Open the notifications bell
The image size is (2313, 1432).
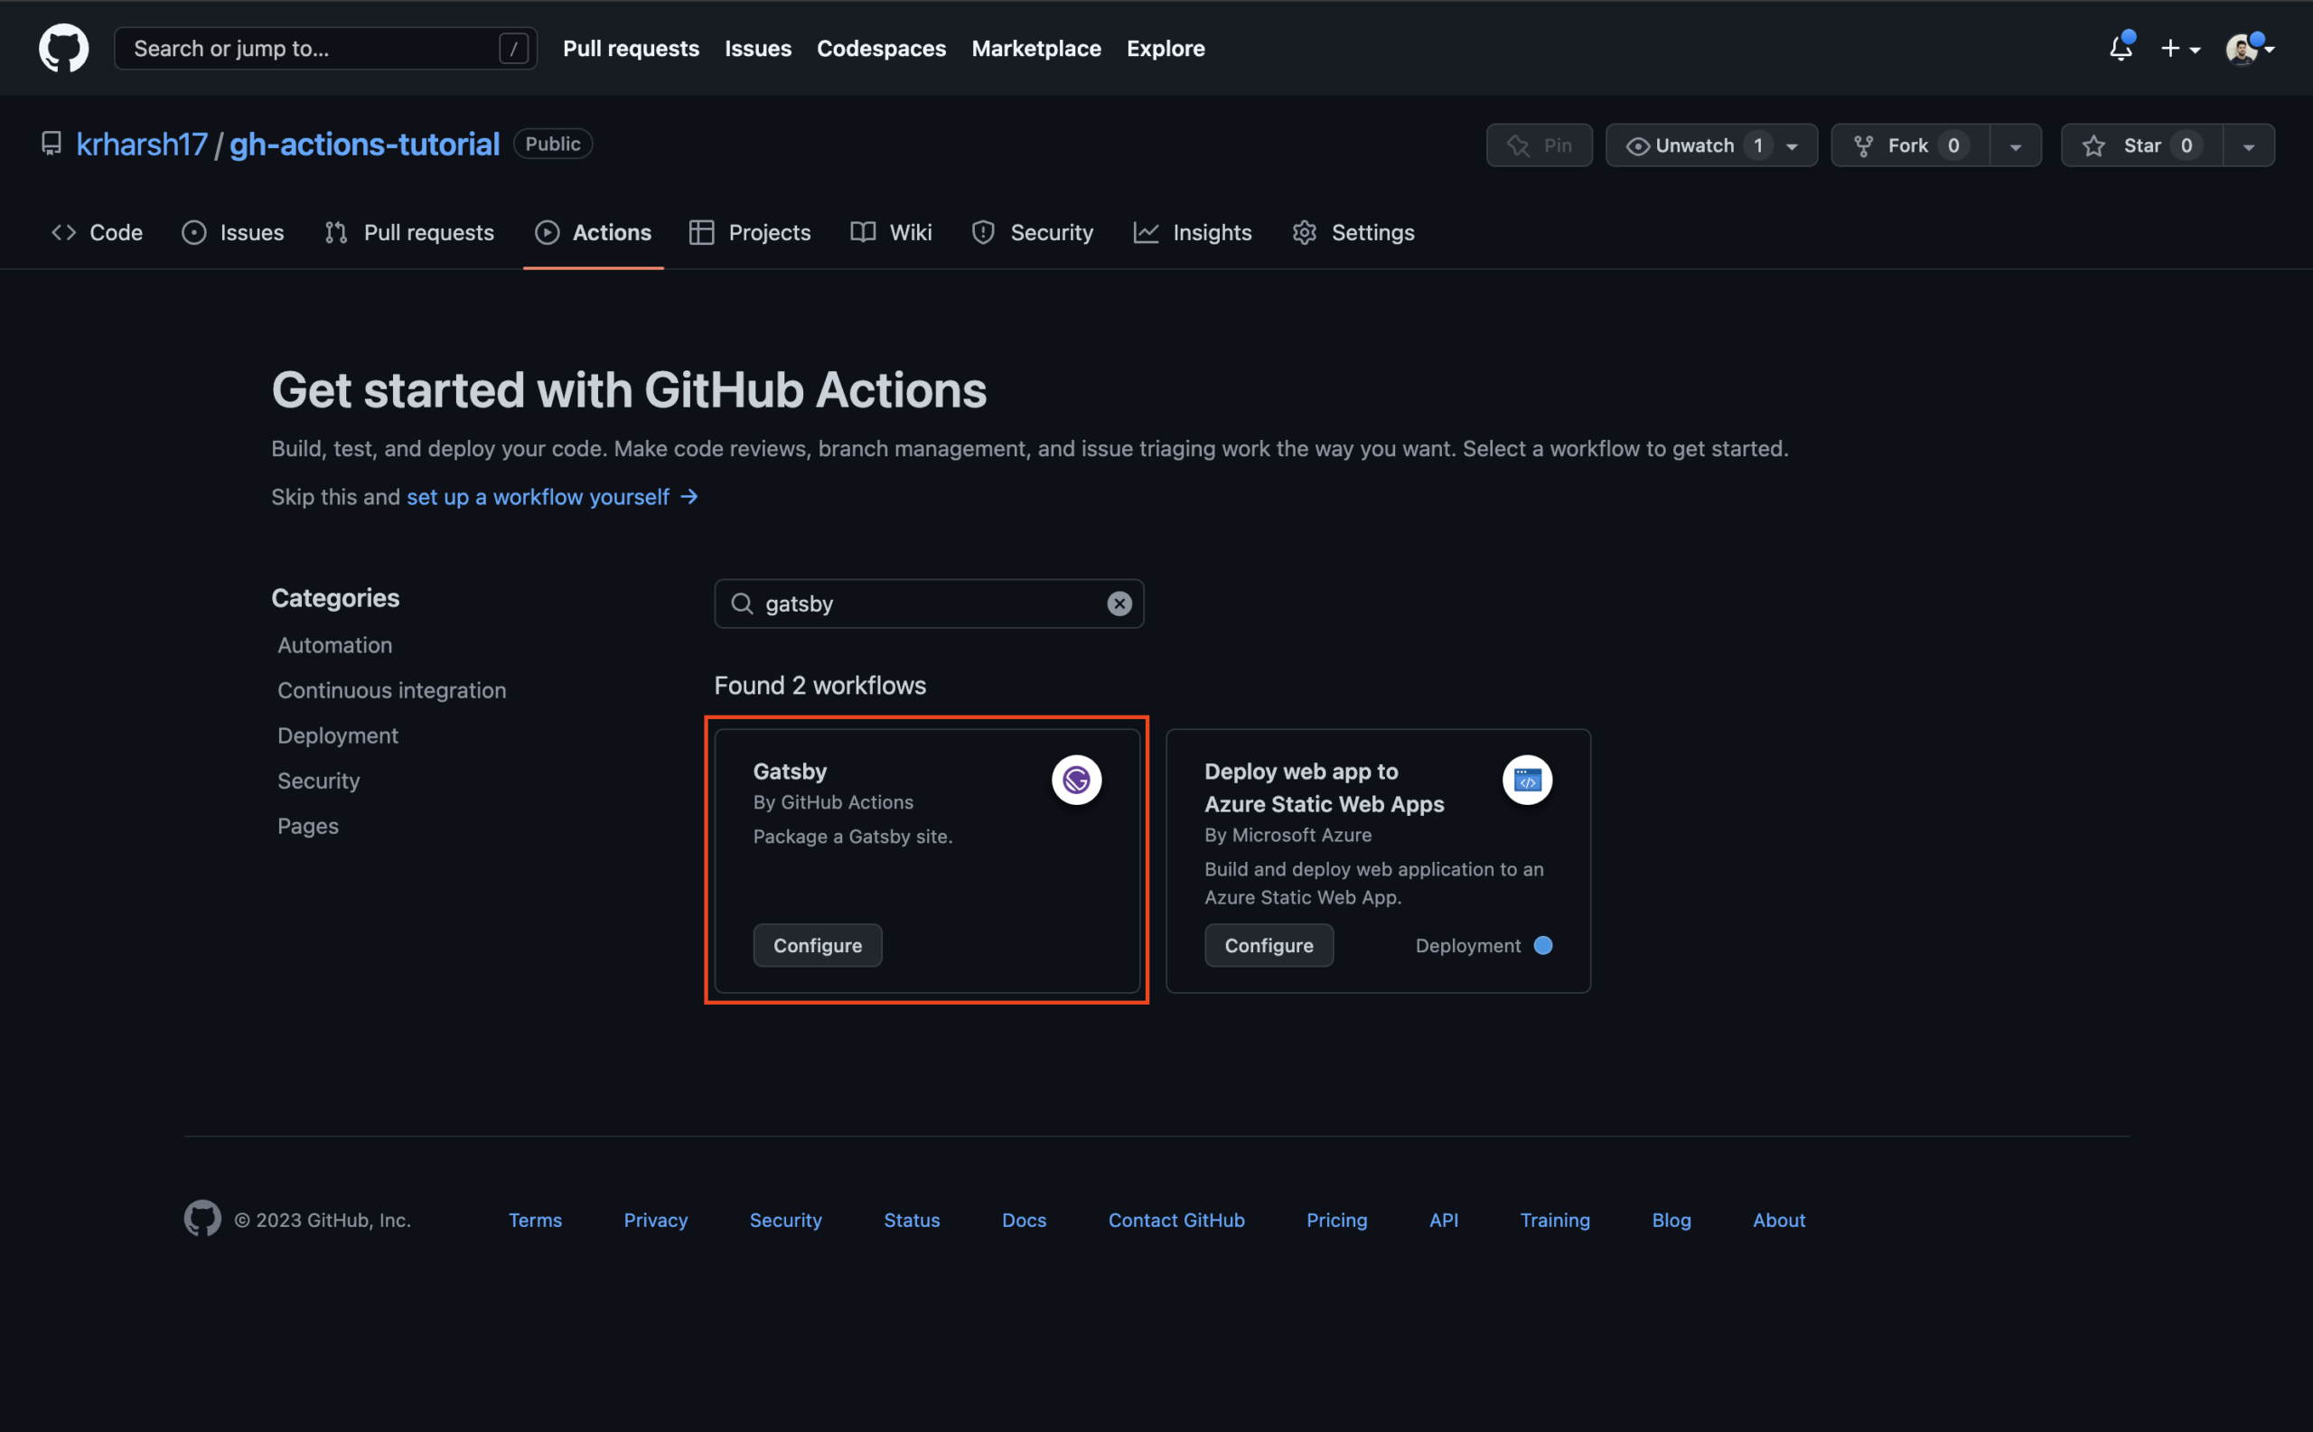(x=2121, y=47)
